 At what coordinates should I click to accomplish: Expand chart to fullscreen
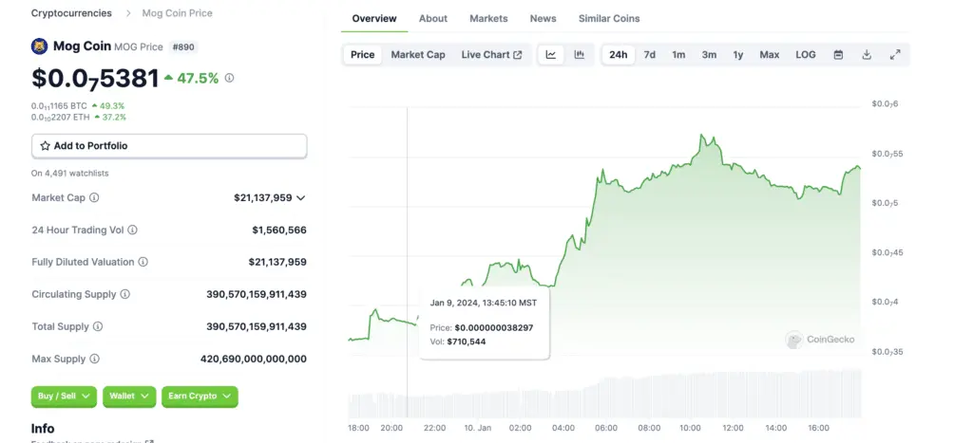(895, 54)
